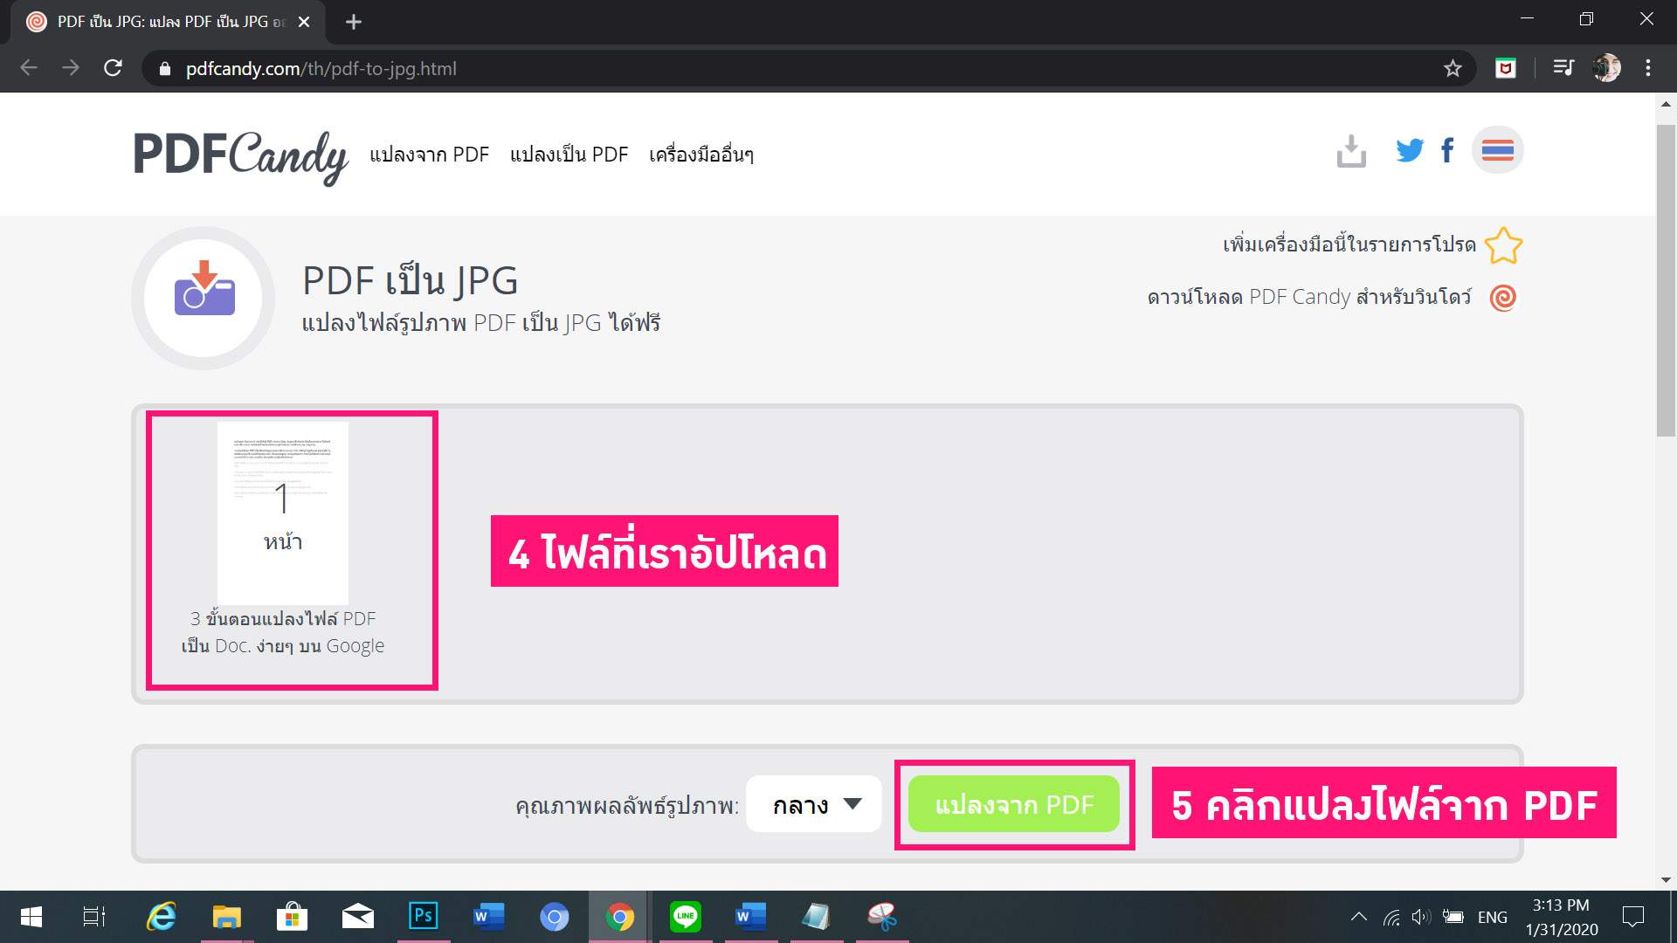Open the PDF Candy Facebook page
The image size is (1677, 943).
tap(1447, 150)
